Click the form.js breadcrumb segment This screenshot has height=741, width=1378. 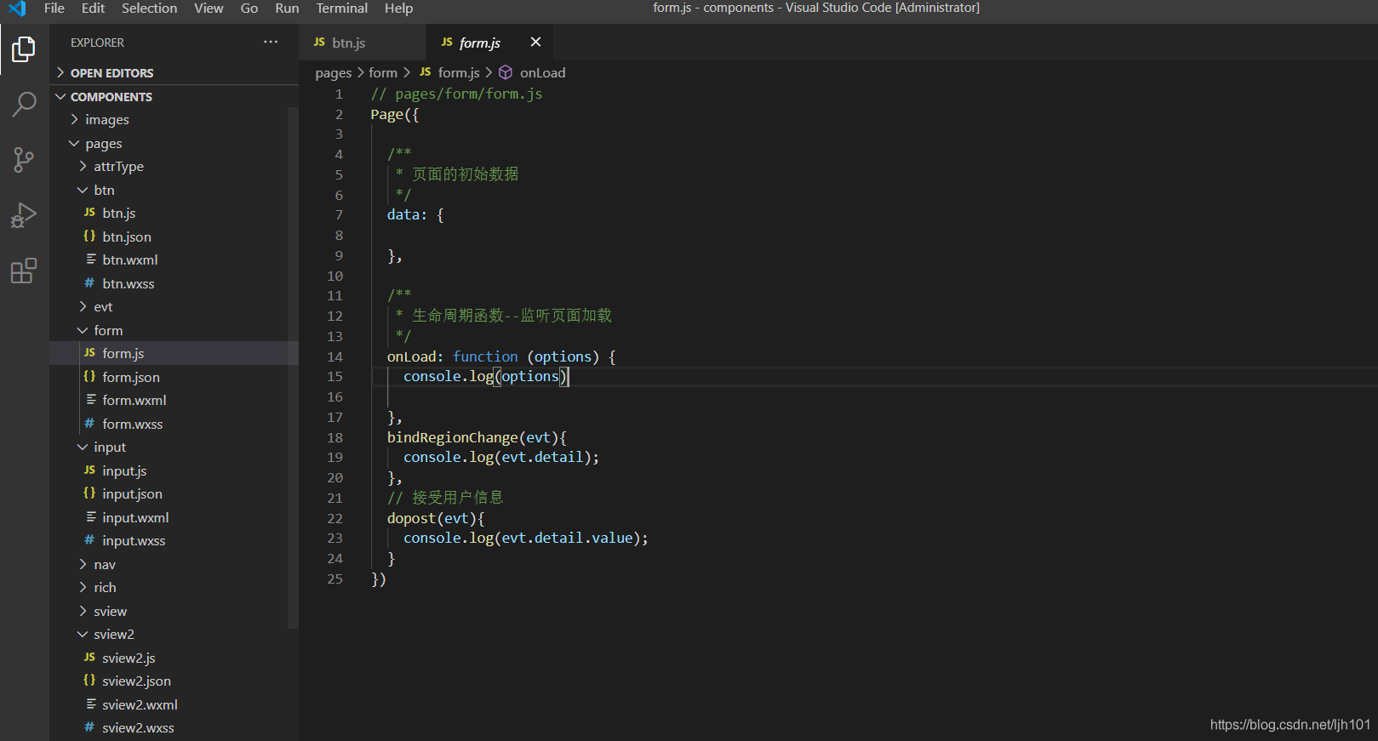pos(459,73)
